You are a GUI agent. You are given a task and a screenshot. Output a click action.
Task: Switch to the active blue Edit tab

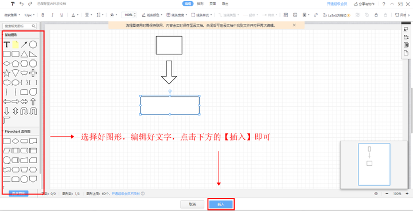(x=188, y=3)
